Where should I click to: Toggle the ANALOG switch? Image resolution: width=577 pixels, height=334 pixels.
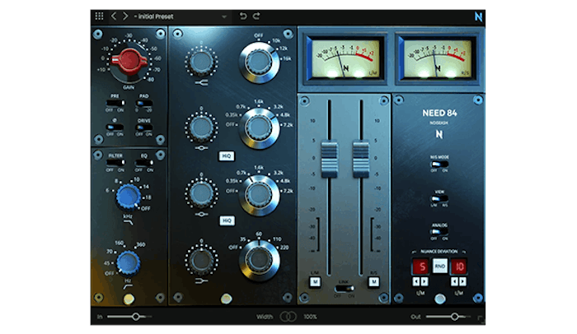tap(439, 233)
